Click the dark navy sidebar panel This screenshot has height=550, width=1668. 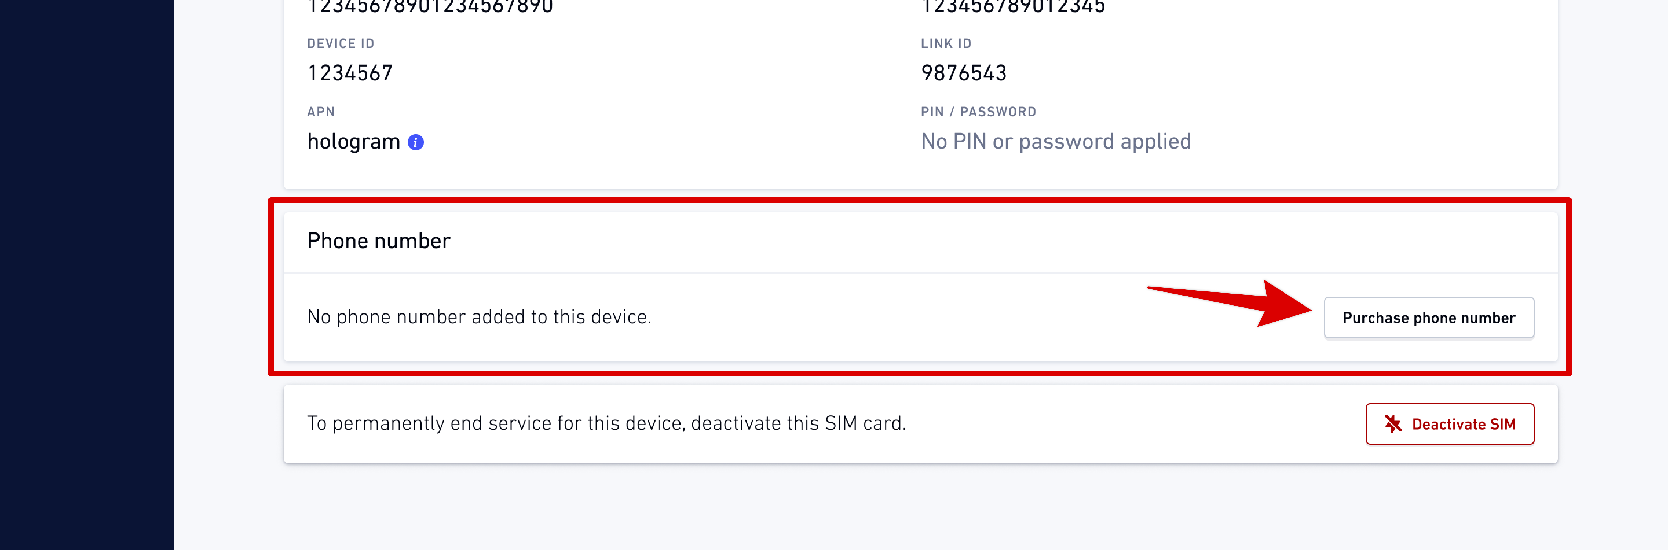[87, 275]
